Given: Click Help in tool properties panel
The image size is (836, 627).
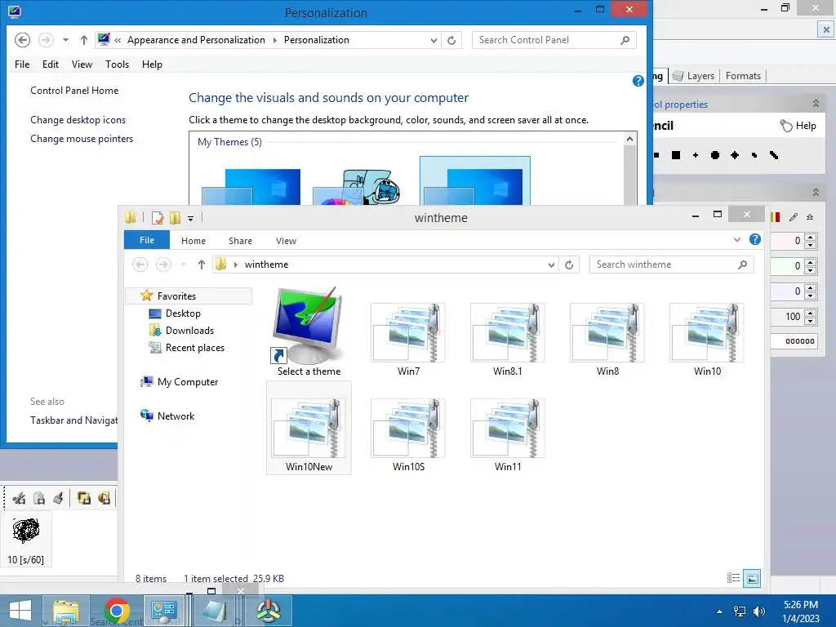Looking at the screenshot, I should pos(798,126).
